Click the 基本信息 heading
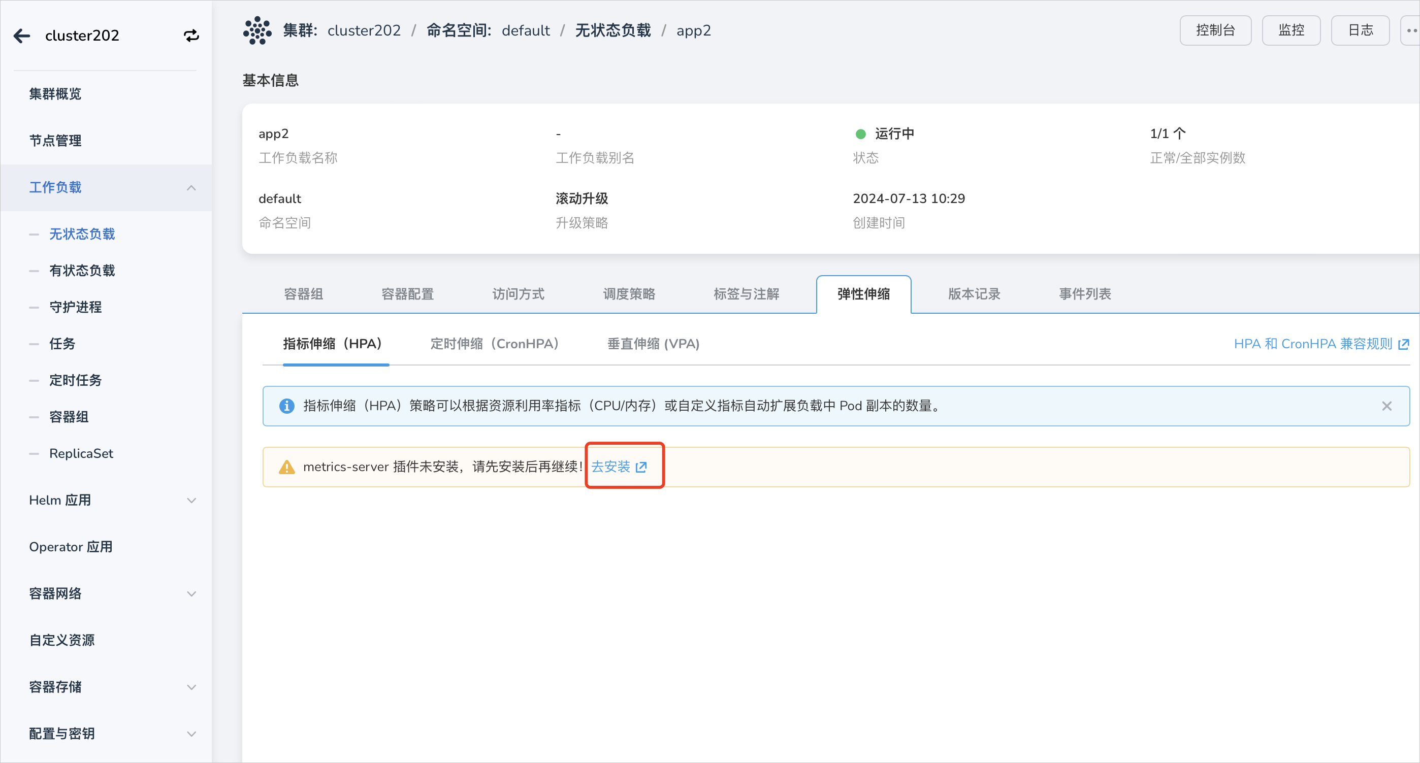The height and width of the screenshot is (763, 1420). tap(271, 80)
